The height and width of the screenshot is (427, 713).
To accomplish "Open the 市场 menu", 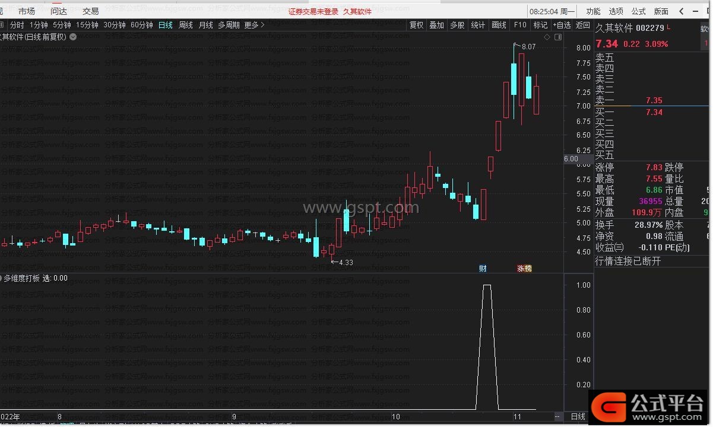I will 27,11.
